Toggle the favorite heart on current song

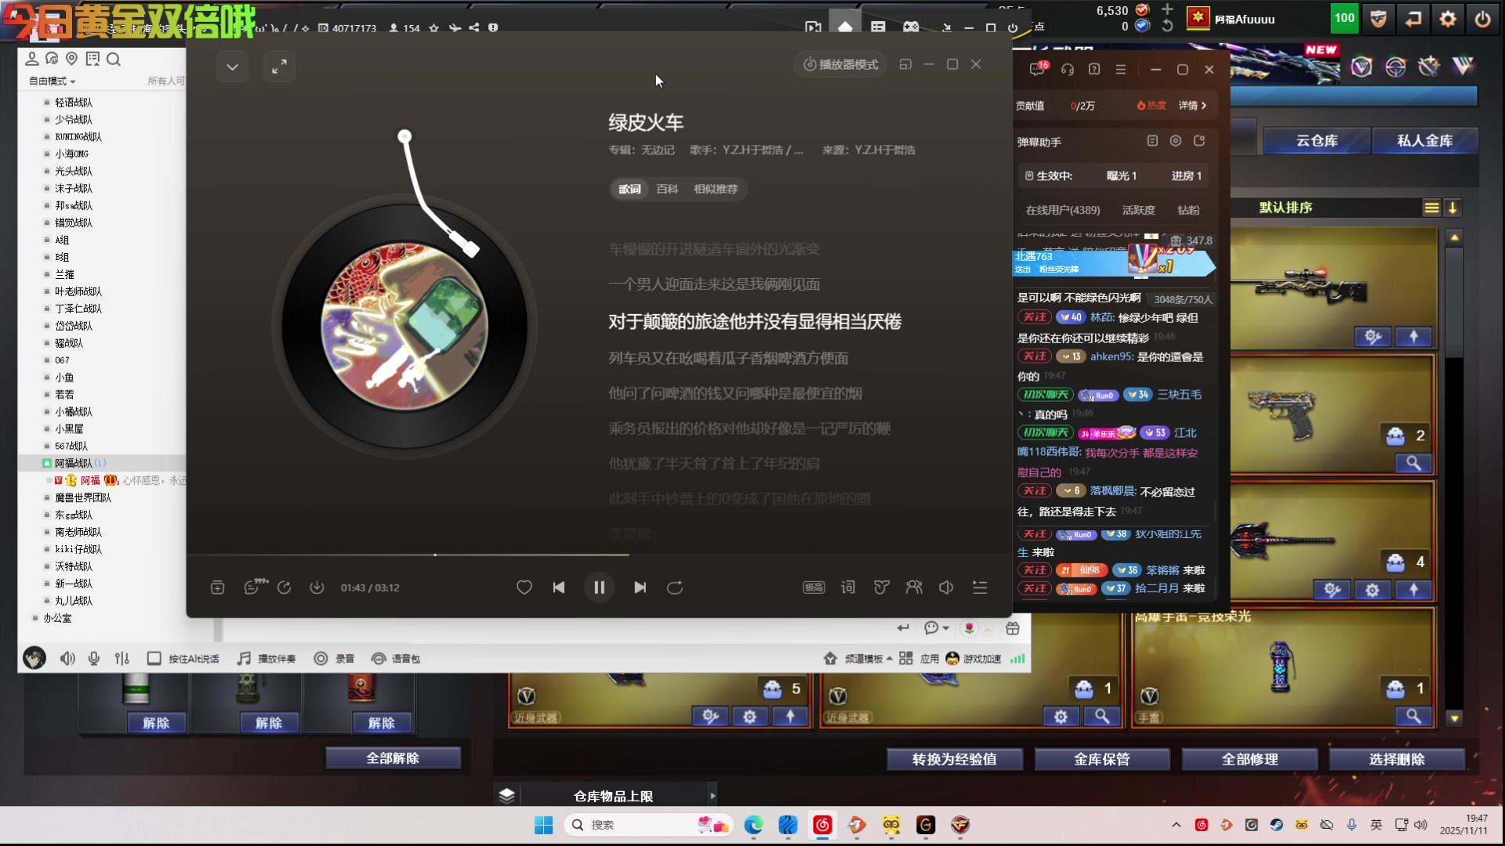click(x=524, y=587)
